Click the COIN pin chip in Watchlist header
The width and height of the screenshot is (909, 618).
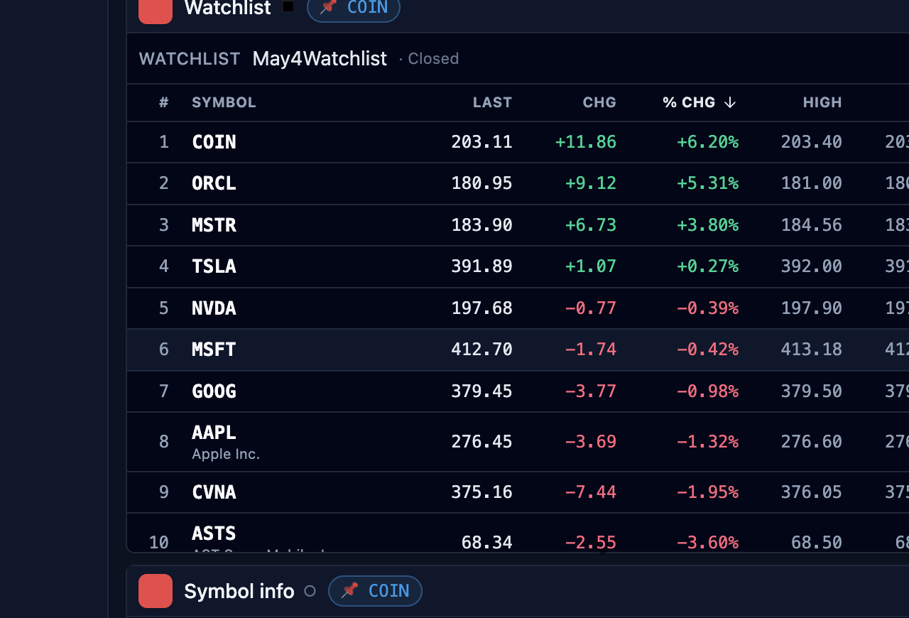pyautogui.click(x=354, y=8)
